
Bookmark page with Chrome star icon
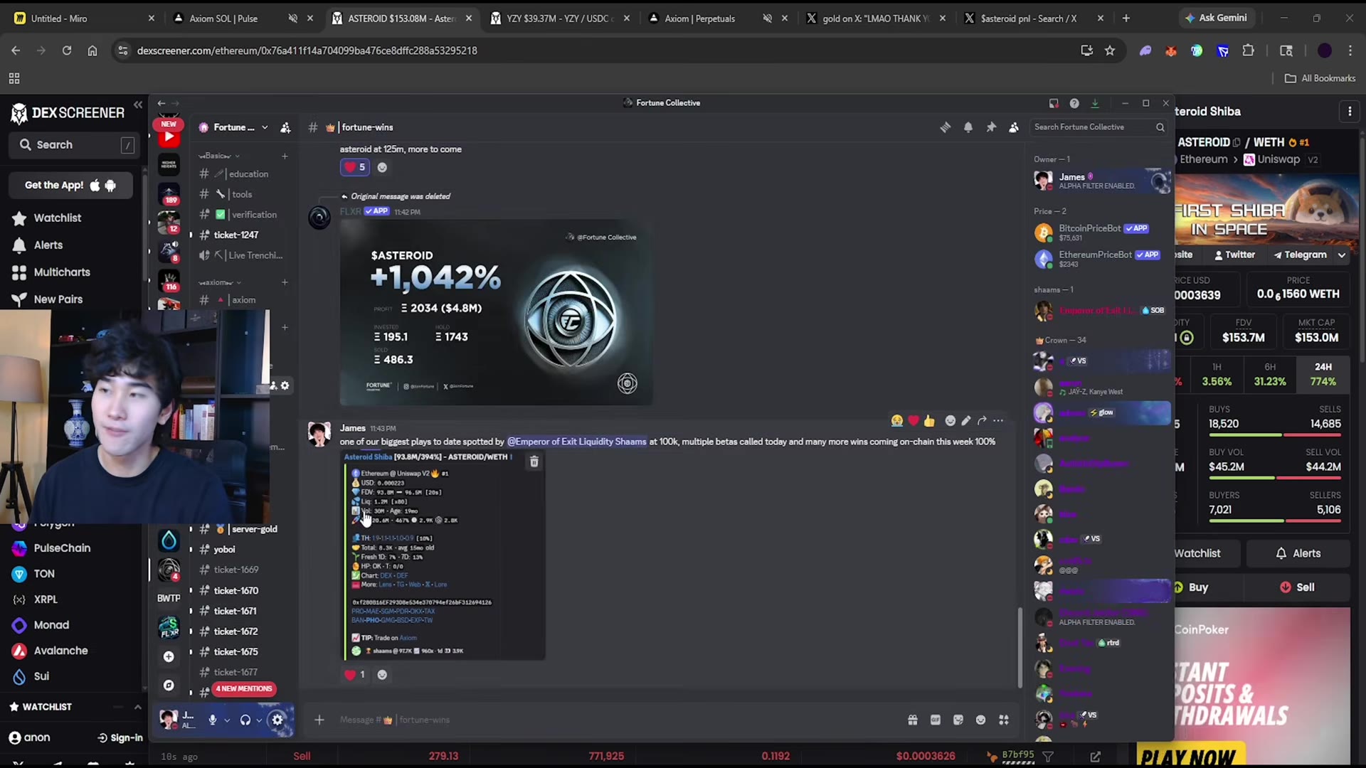(x=1110, y=50)
